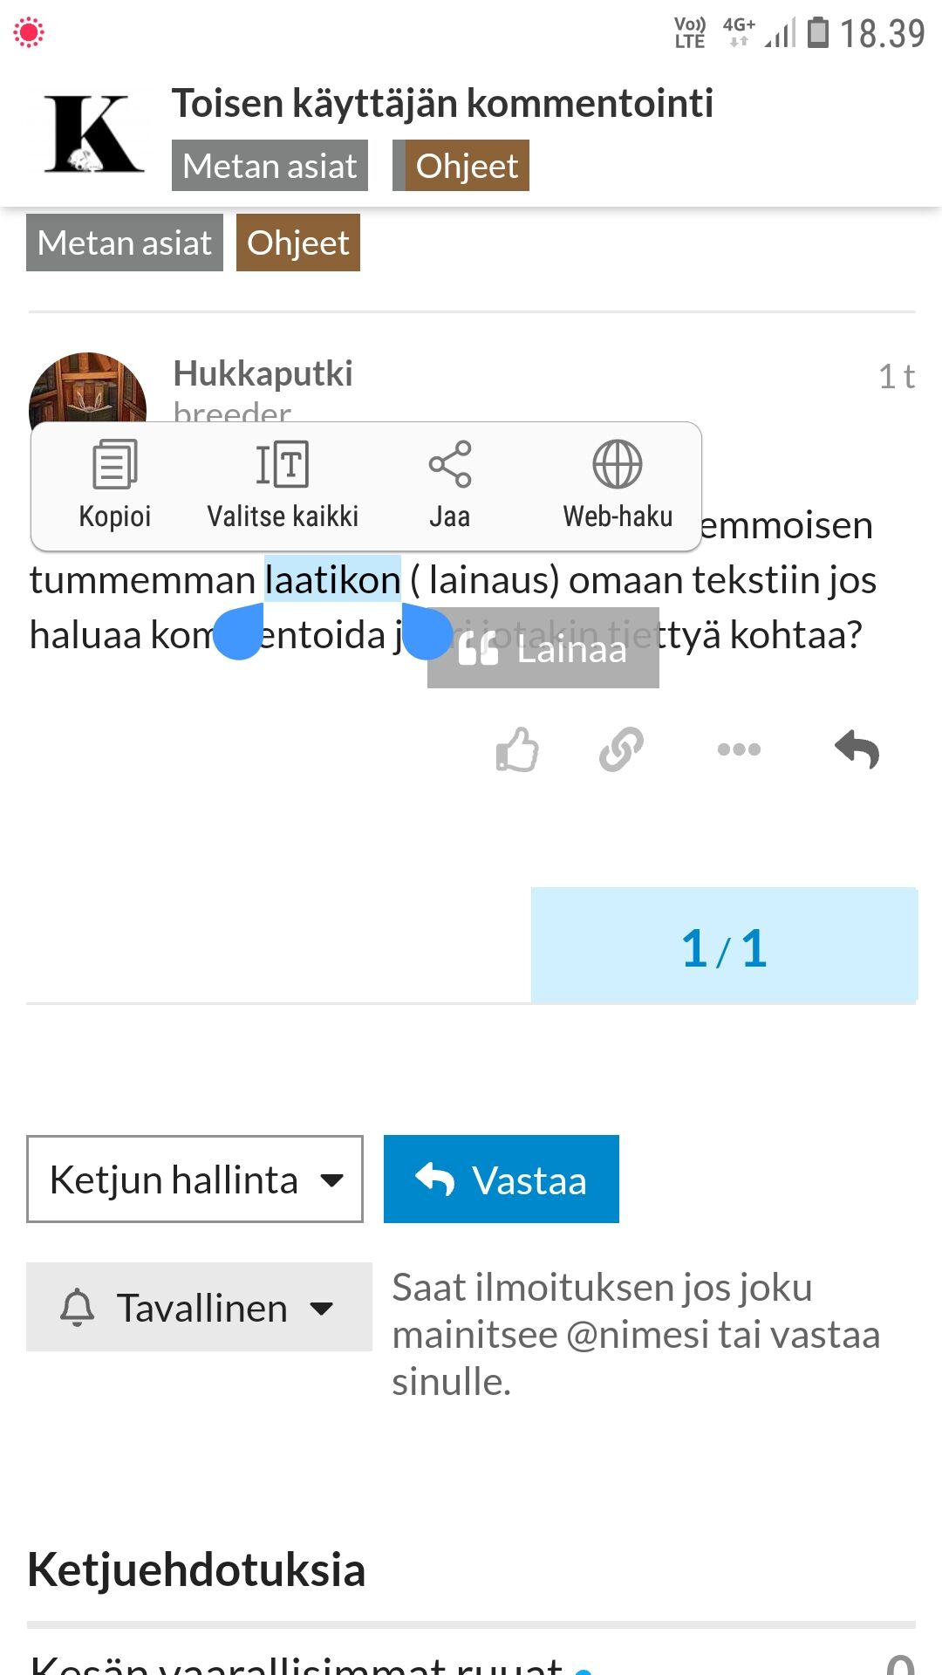Copy post link with chain icon

click(621, 749)
